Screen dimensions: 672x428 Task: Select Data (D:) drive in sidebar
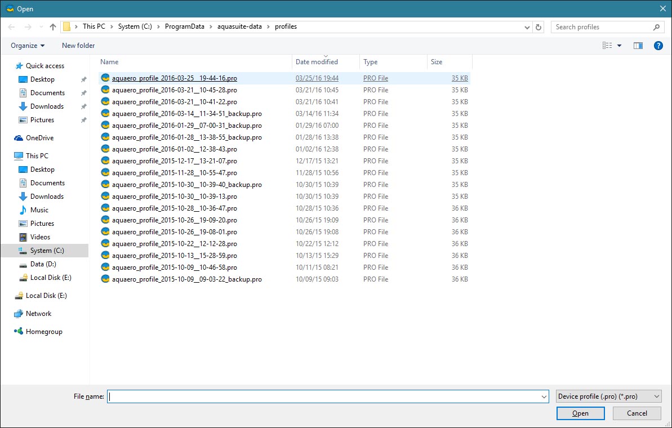(43, 264)
